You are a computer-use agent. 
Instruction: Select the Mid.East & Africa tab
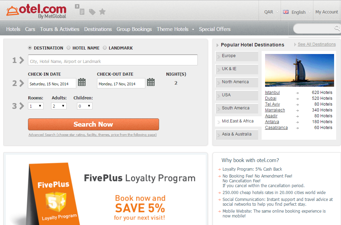[x=238, y=121]
